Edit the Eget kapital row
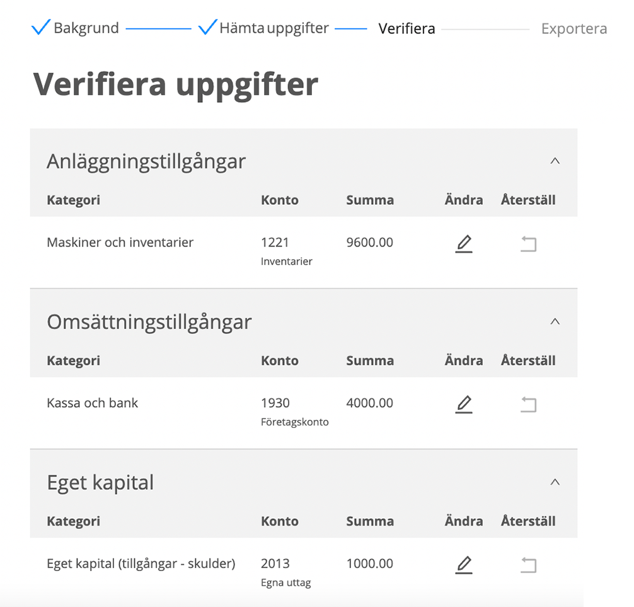 click(464, 565)
